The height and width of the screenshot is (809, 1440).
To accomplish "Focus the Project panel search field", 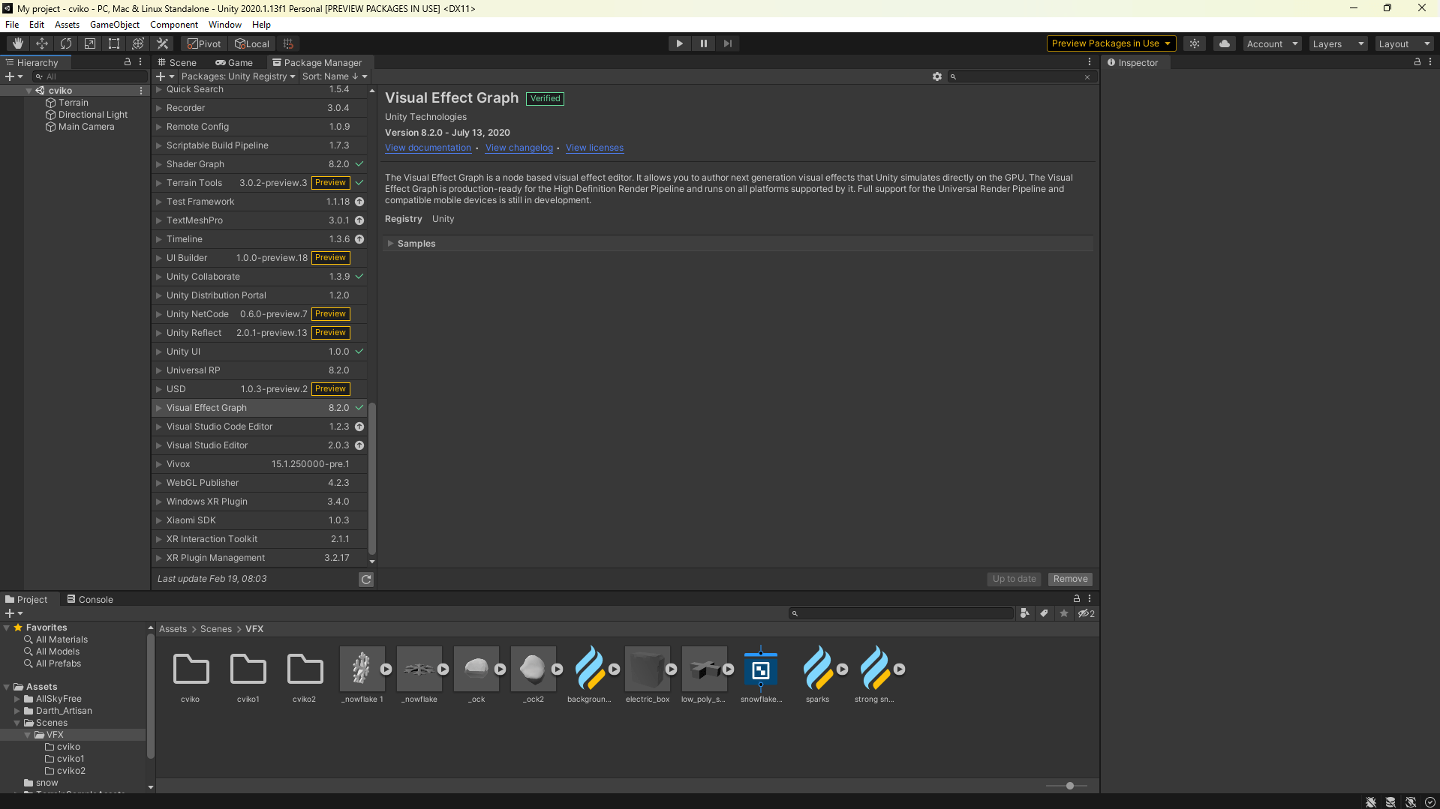I will tap(900, 613).
